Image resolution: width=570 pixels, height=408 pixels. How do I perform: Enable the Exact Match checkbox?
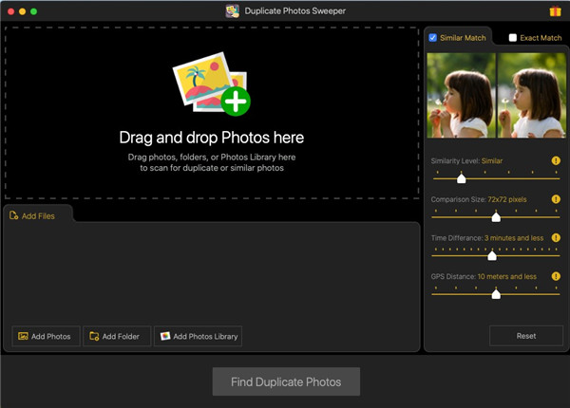[x=513, y=38]
